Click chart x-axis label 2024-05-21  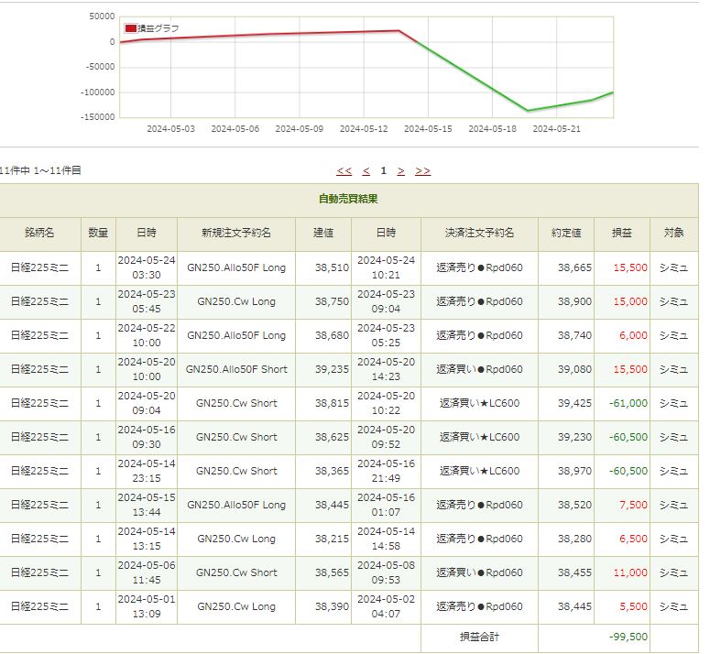556,129
